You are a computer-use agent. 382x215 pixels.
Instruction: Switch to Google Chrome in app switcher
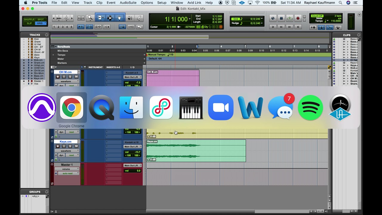point(72,107)
